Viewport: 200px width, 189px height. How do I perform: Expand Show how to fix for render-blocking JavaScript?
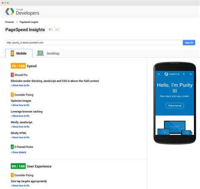coord(20,85)
